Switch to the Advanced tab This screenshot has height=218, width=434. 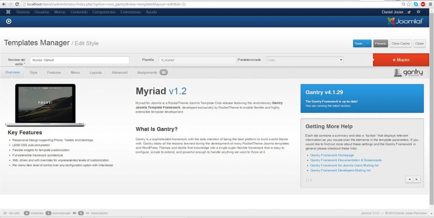click(120, 73)
